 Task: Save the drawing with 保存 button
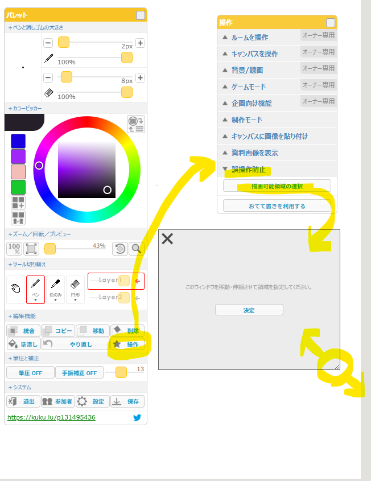point(127,401)
